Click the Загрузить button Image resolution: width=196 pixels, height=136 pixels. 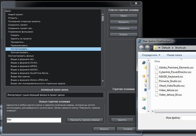(x=124, y=22)
